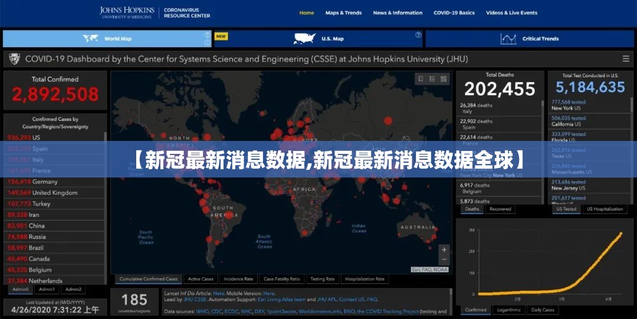Open Maps & Trends in top navigation
The width and height of the screenshot is (637, 319).
coord(344,12)
